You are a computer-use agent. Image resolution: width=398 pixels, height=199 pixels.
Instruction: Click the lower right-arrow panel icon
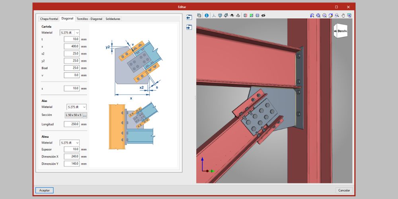coord(189,27)
